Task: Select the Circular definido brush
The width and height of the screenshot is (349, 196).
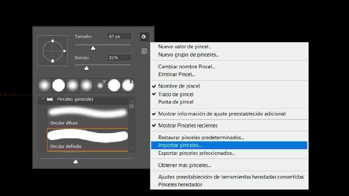Action: click(87, 139)
